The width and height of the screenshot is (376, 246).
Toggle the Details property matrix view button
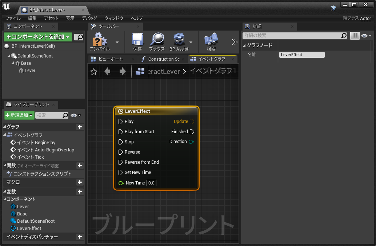[x=355, y=36]
